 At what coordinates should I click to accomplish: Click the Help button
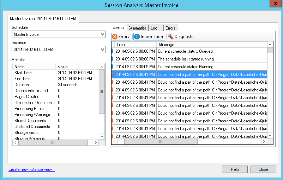pos(235,169)
